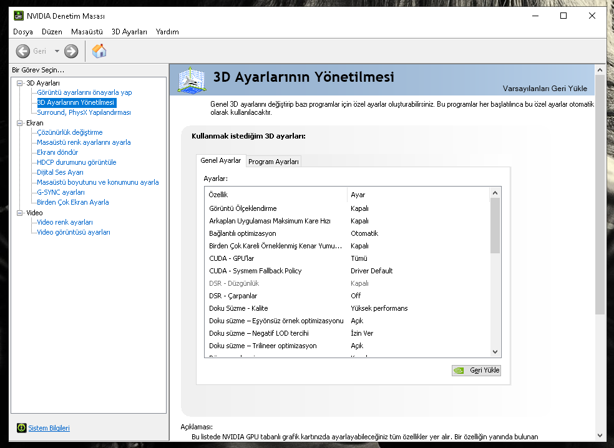Go to the Home house icon
Image resolution: width=614 pixels, height=448 pixels.
pos(99,51)
